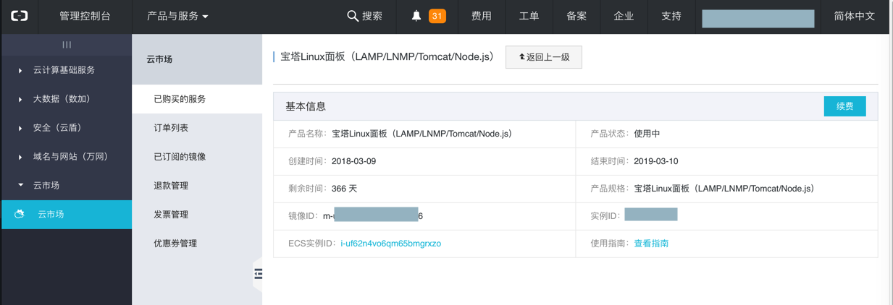
Task: Expand 域名与网站（万网） section
Action: point(70,157)
